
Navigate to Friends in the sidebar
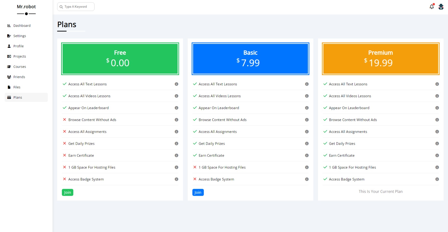pyautogui.click(x=19, y=77)
